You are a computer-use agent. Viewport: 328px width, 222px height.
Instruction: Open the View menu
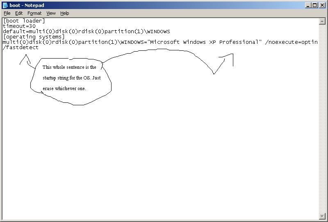pos(51,13)
